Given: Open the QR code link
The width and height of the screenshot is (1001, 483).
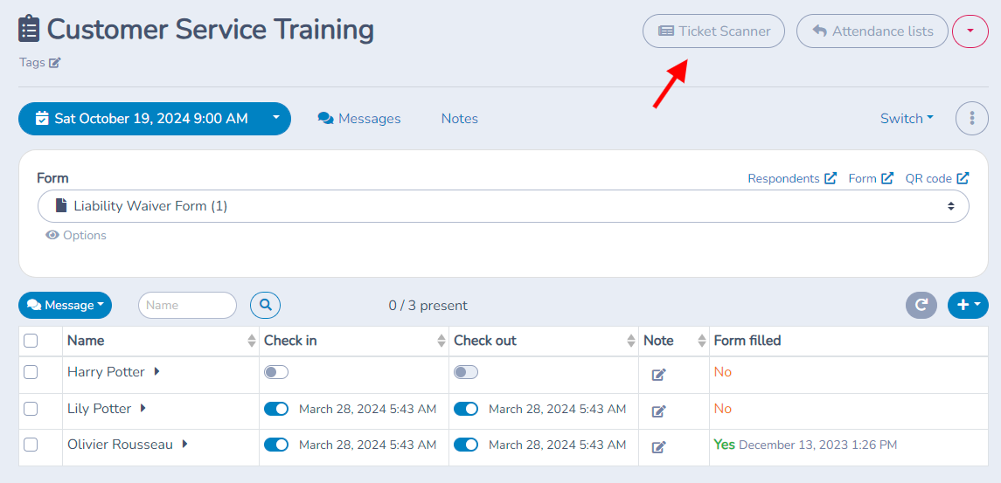Looking at the screenshot, I should coord(937,179).
